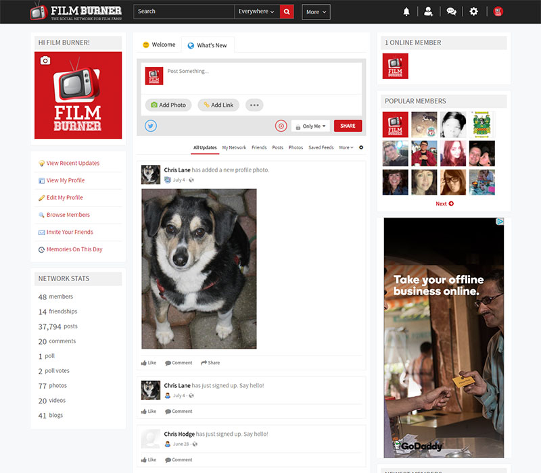Open friend requests icon in header
541x473 pixels.
click(x=428, y=11)
